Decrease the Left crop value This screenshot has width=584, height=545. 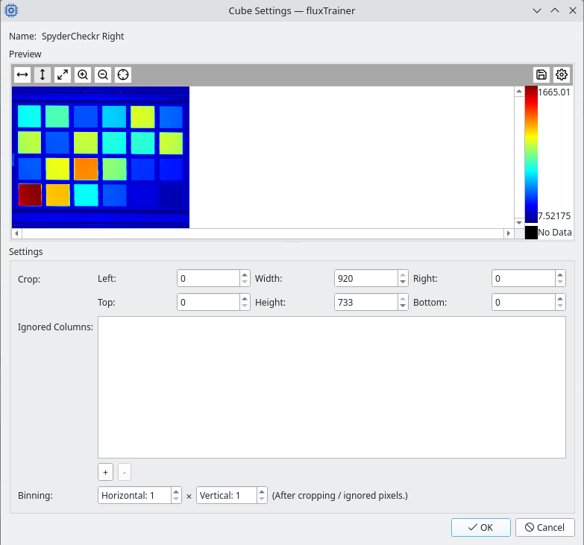tap(245, 282)
